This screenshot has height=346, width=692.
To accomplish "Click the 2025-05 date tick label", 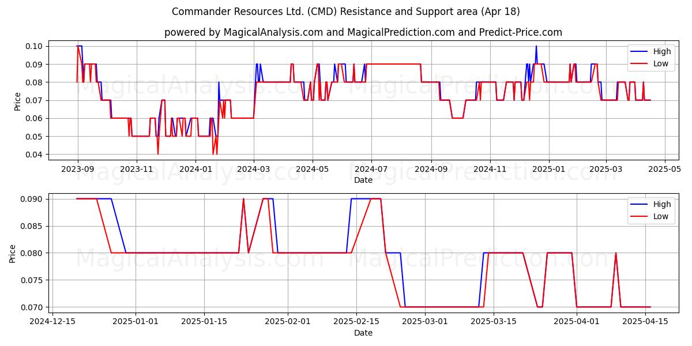I will pyautogui.click(x=664, y=169).
